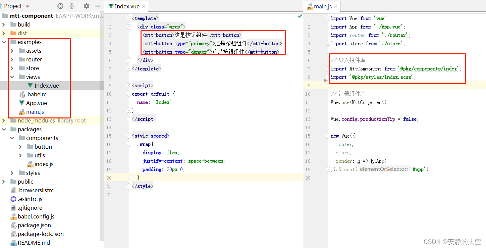Screen dimensions: 486x248
Task: Open package.json file
Action: 34,225
